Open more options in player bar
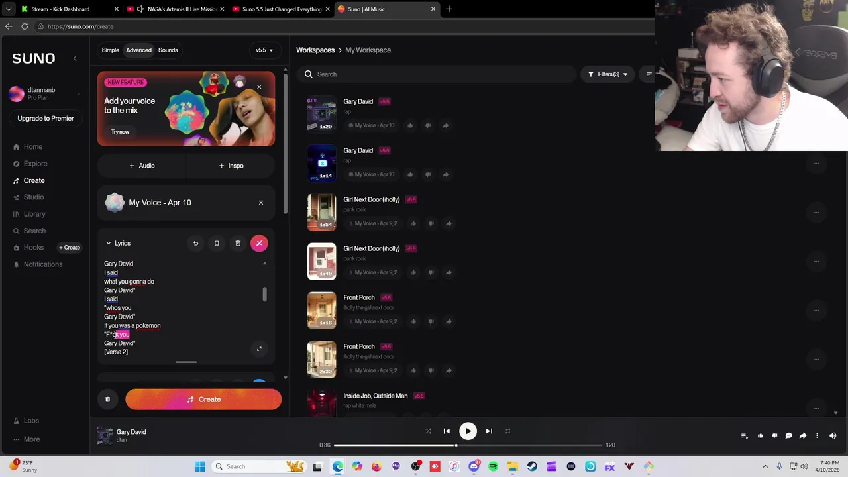 [x=817, y=435]
